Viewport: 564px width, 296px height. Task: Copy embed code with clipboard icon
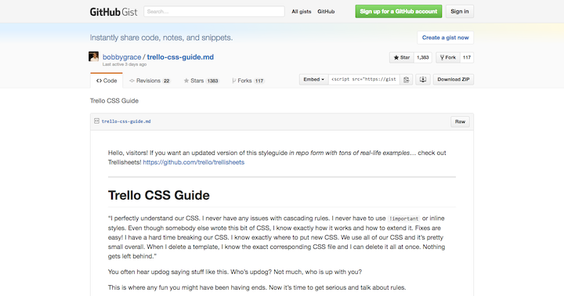pos(406,80)
